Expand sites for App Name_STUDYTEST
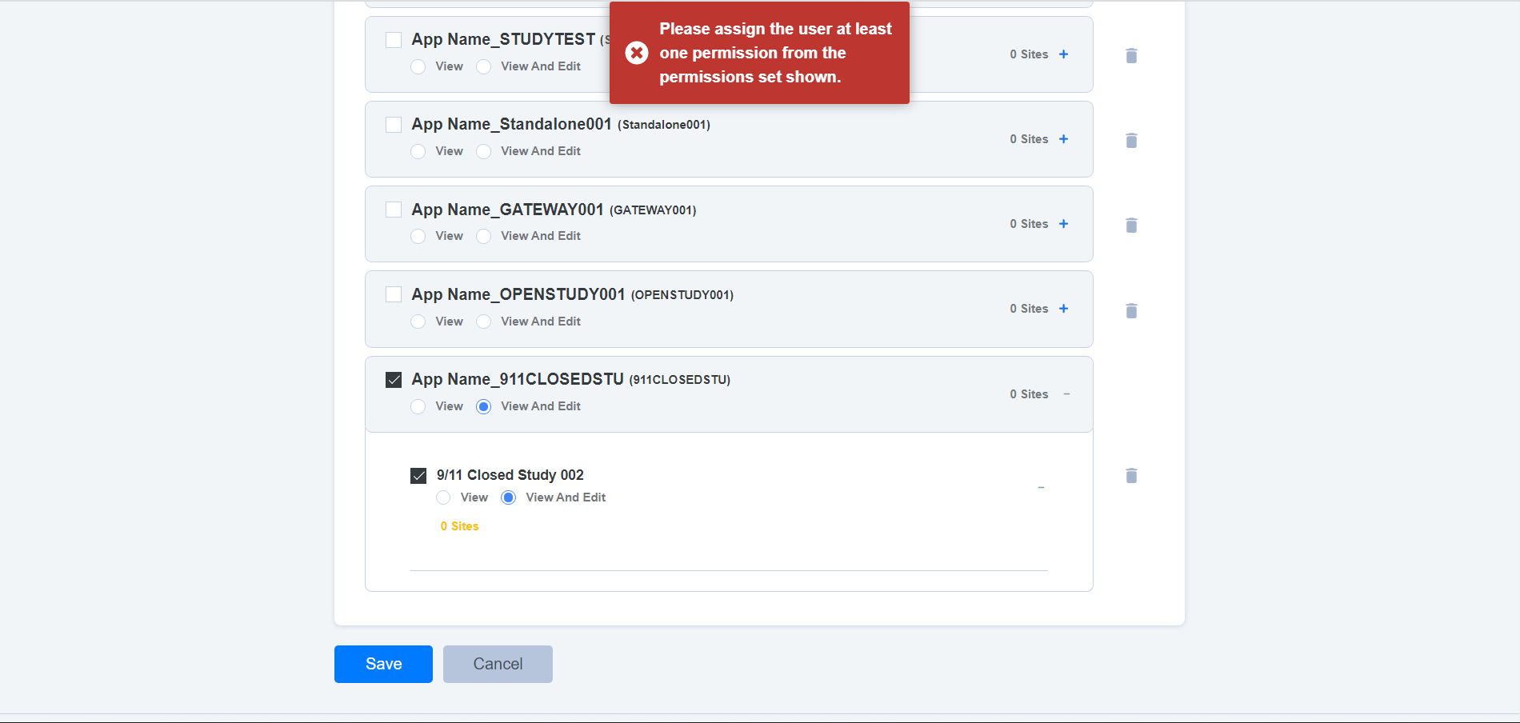The image size is (1520, 723). click(x=1063, y=54)
